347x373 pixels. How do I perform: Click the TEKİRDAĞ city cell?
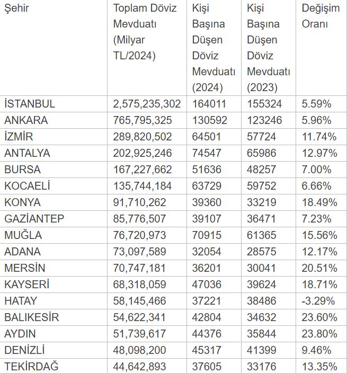tap(31, 367)
